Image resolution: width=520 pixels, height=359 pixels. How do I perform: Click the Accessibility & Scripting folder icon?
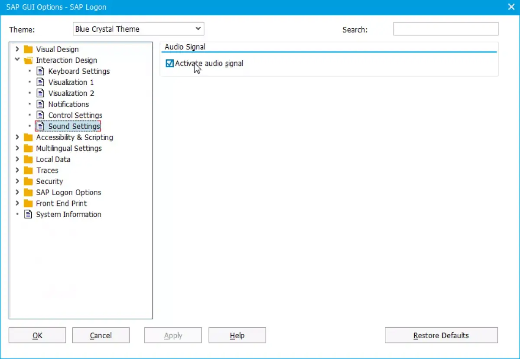(x=28, y=137)
